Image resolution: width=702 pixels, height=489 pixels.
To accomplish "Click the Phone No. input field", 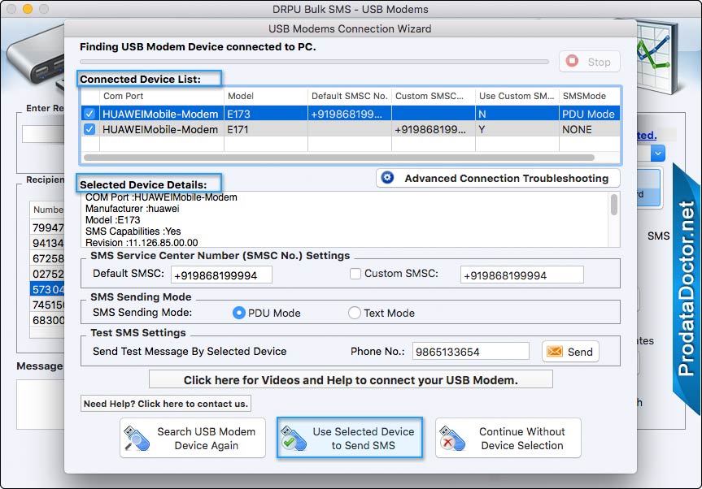I will point(471,352).
